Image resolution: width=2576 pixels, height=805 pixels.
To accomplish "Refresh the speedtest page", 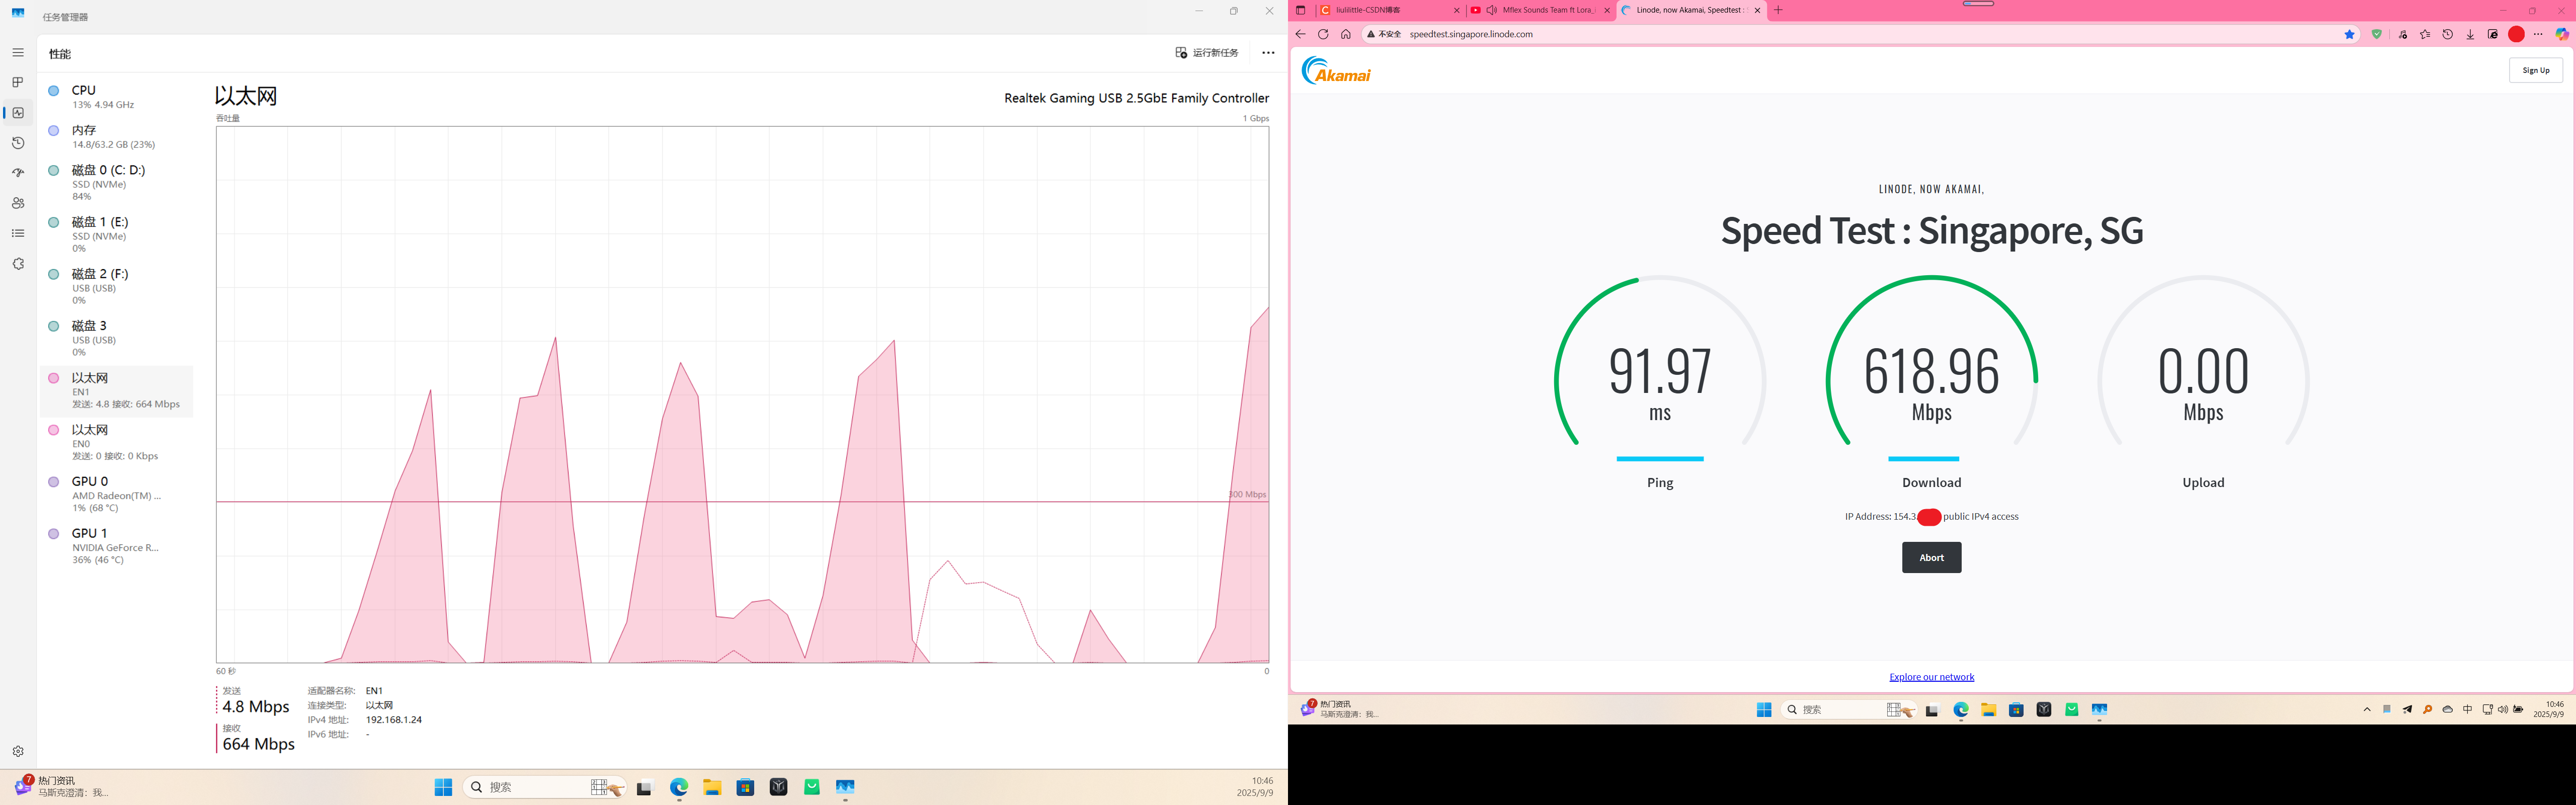I will tap(1323, 34).
